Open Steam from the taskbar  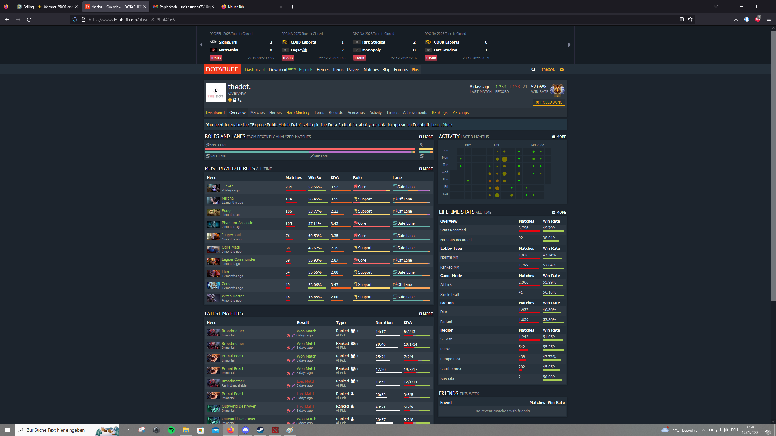[260, 430]
